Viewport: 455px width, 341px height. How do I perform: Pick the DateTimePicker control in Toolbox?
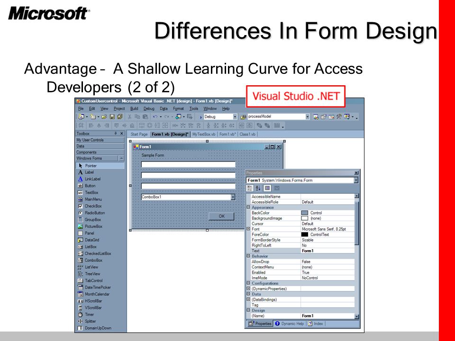pos(94,287)
